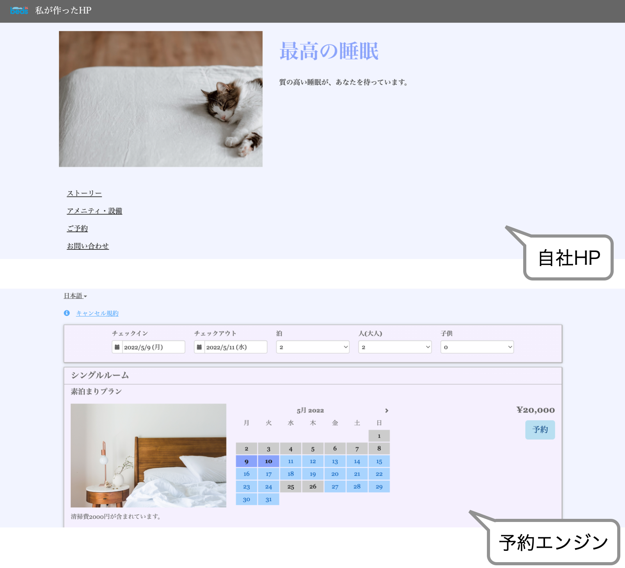This screenshot has width=625, height=568.
Task: Expand the 泊 nights dropdown
Action: [312, 347]
